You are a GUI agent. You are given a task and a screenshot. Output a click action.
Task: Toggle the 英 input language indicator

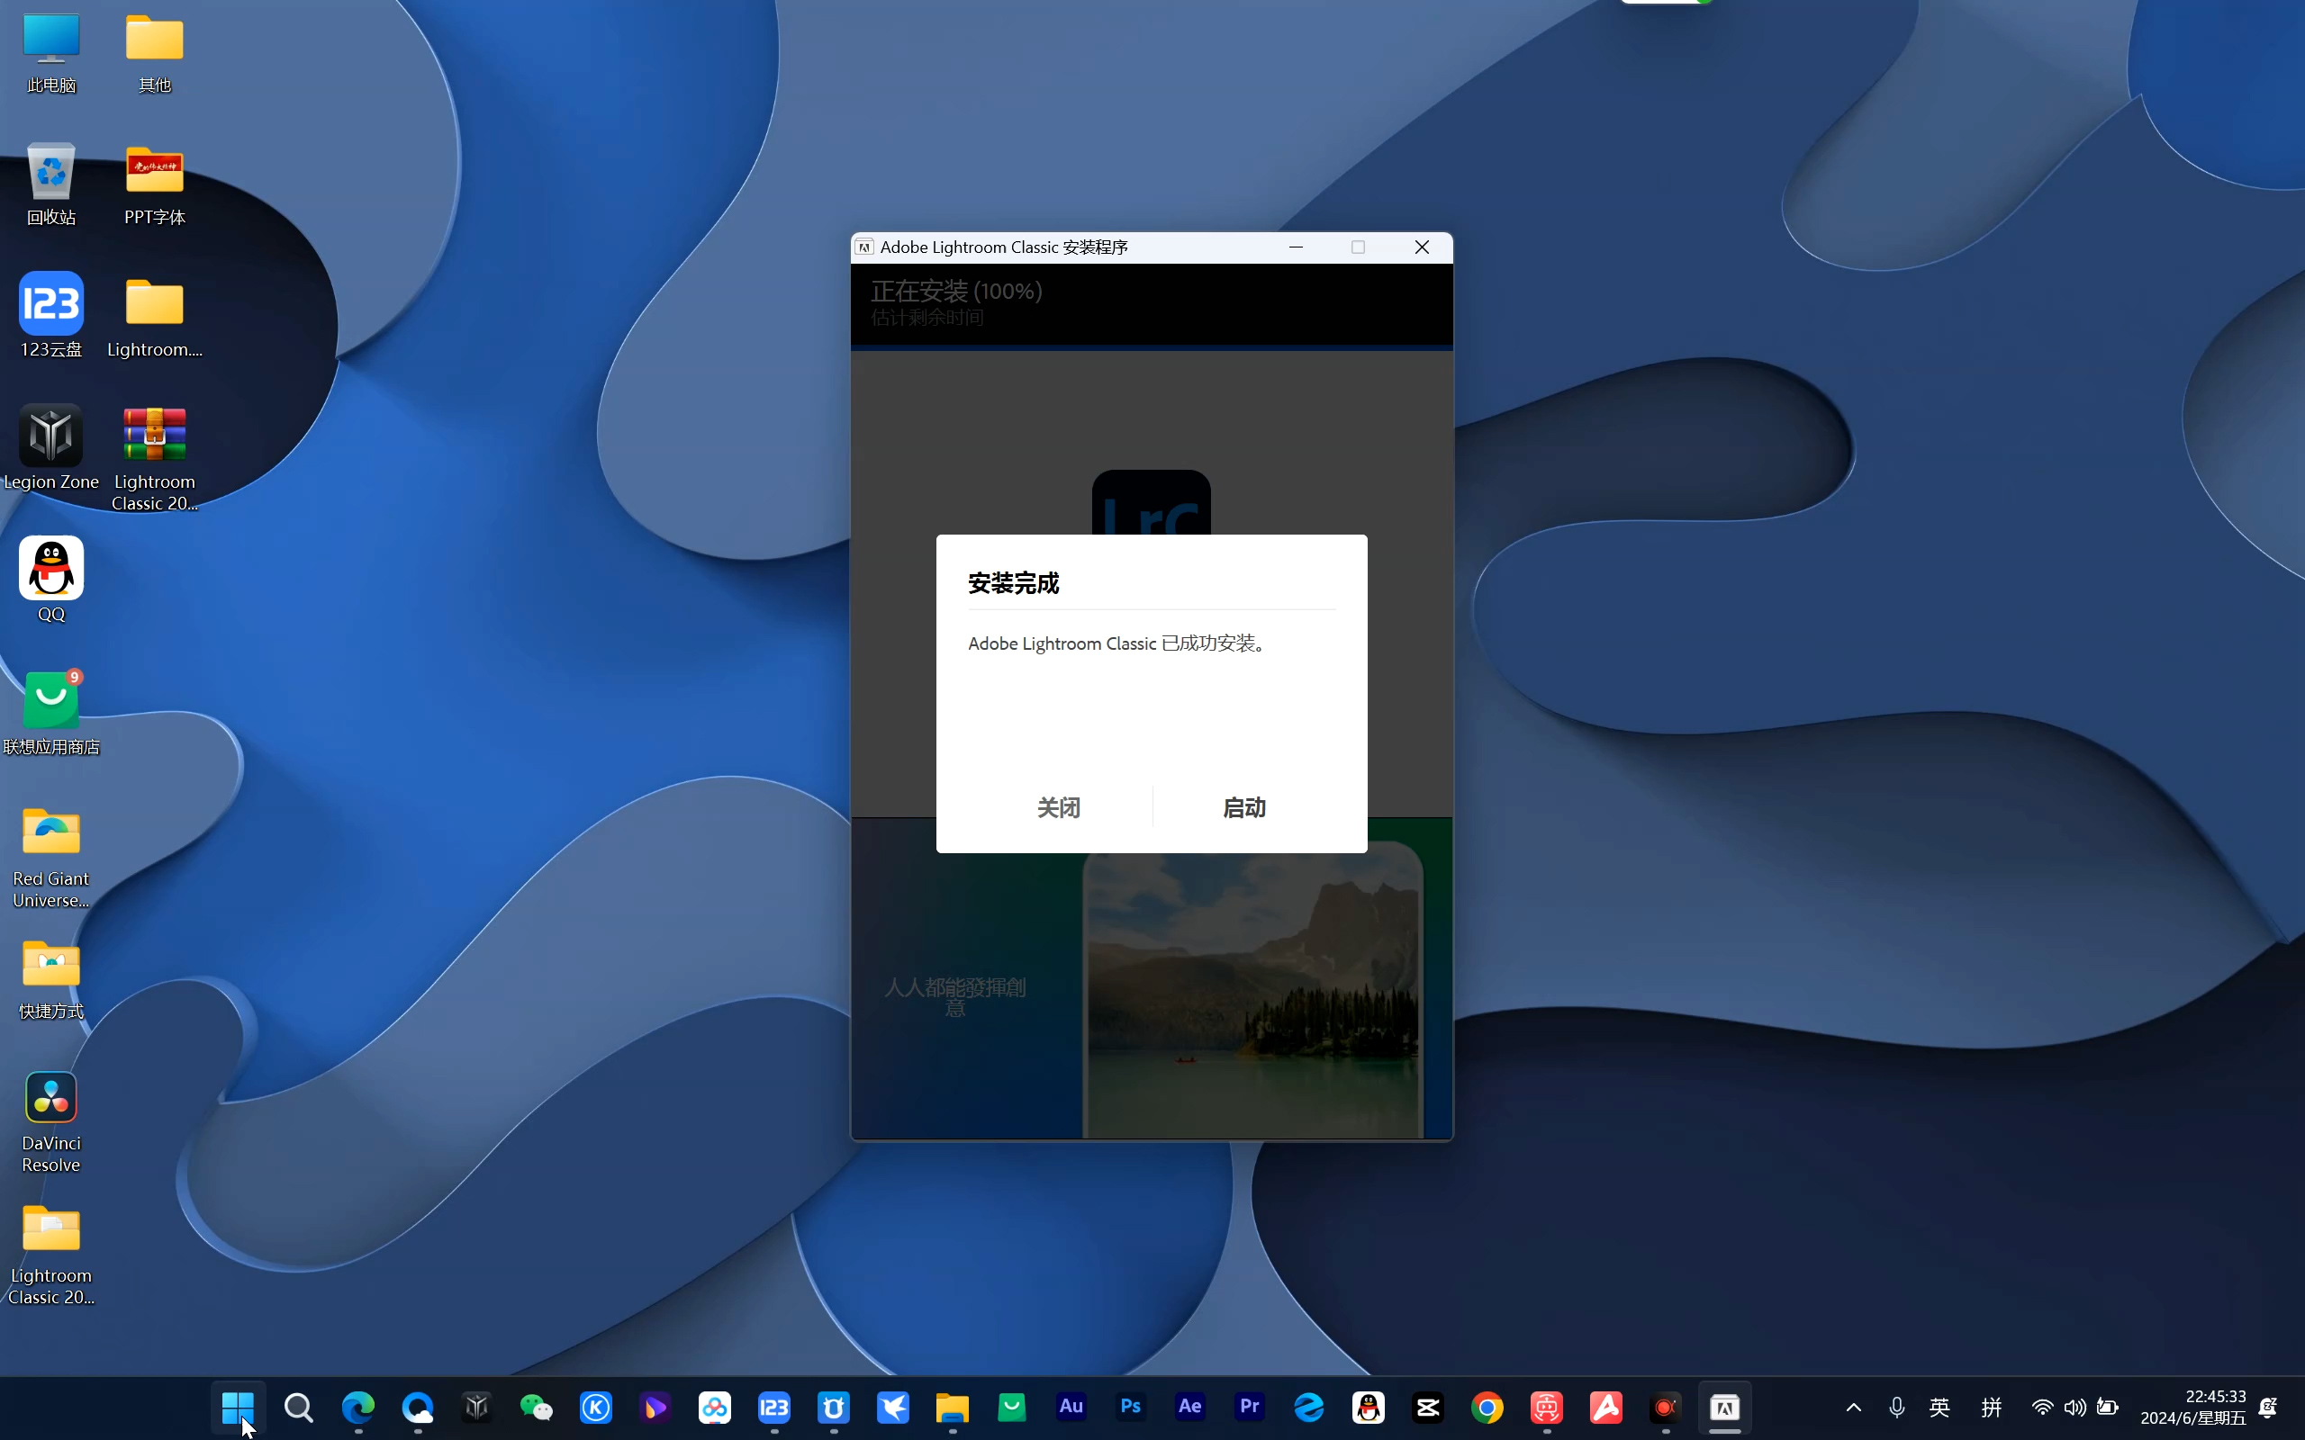1939,1407
